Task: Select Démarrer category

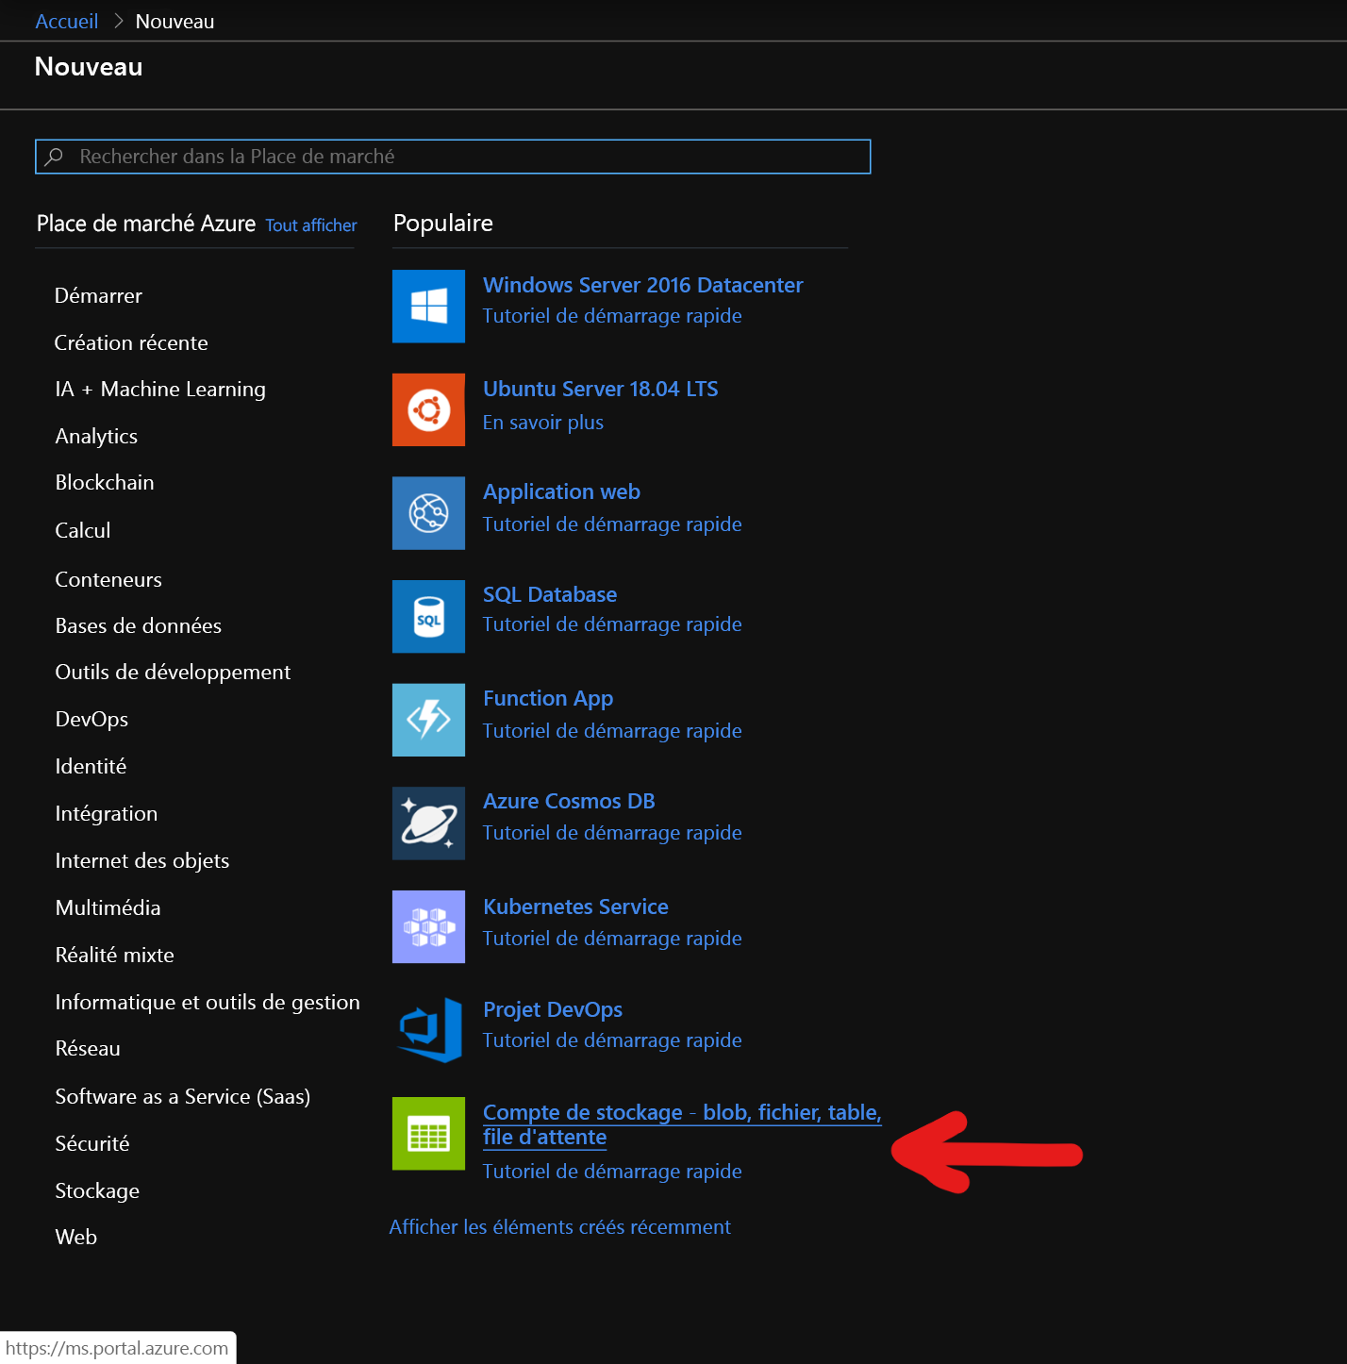Action: tap(99, 295)
